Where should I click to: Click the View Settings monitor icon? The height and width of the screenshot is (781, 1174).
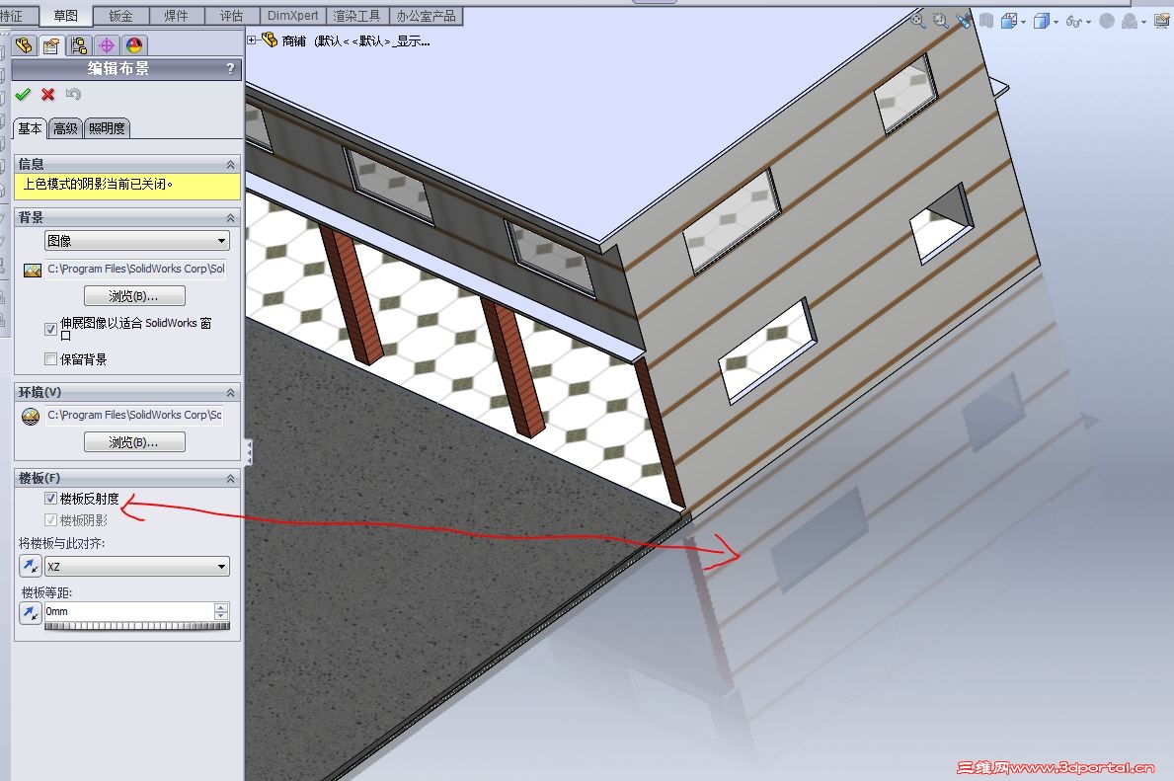coord(1162,21)
